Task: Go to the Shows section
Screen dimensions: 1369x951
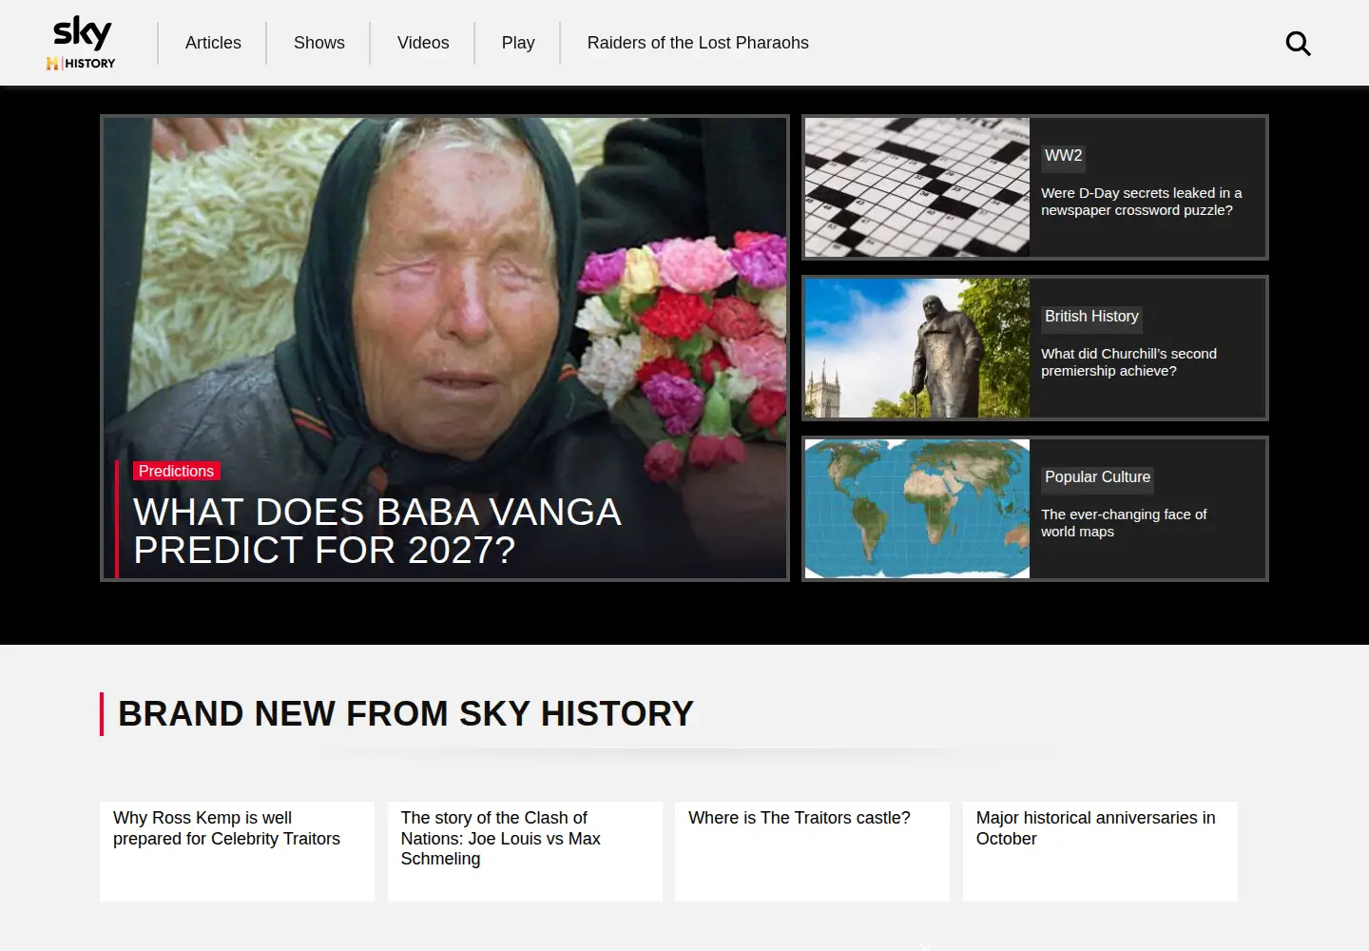Action: (x=319, y=43)
